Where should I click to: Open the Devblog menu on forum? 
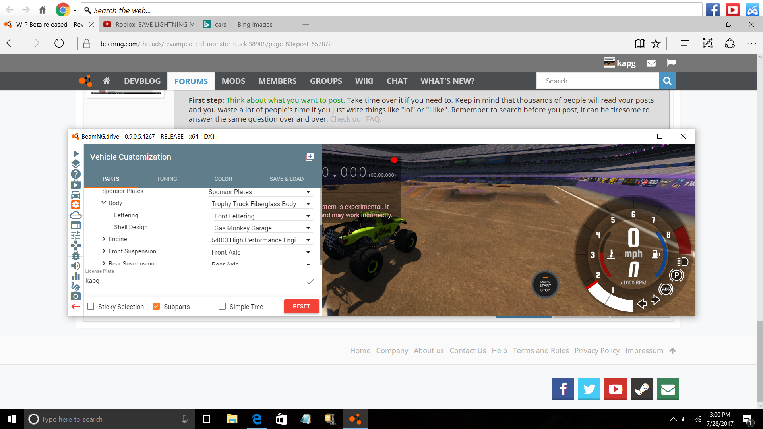point(142,81)
